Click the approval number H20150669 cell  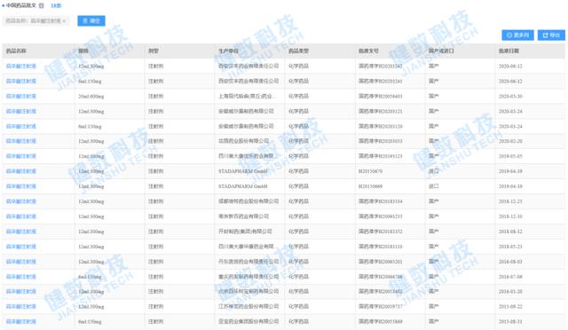tap(370, 186)
